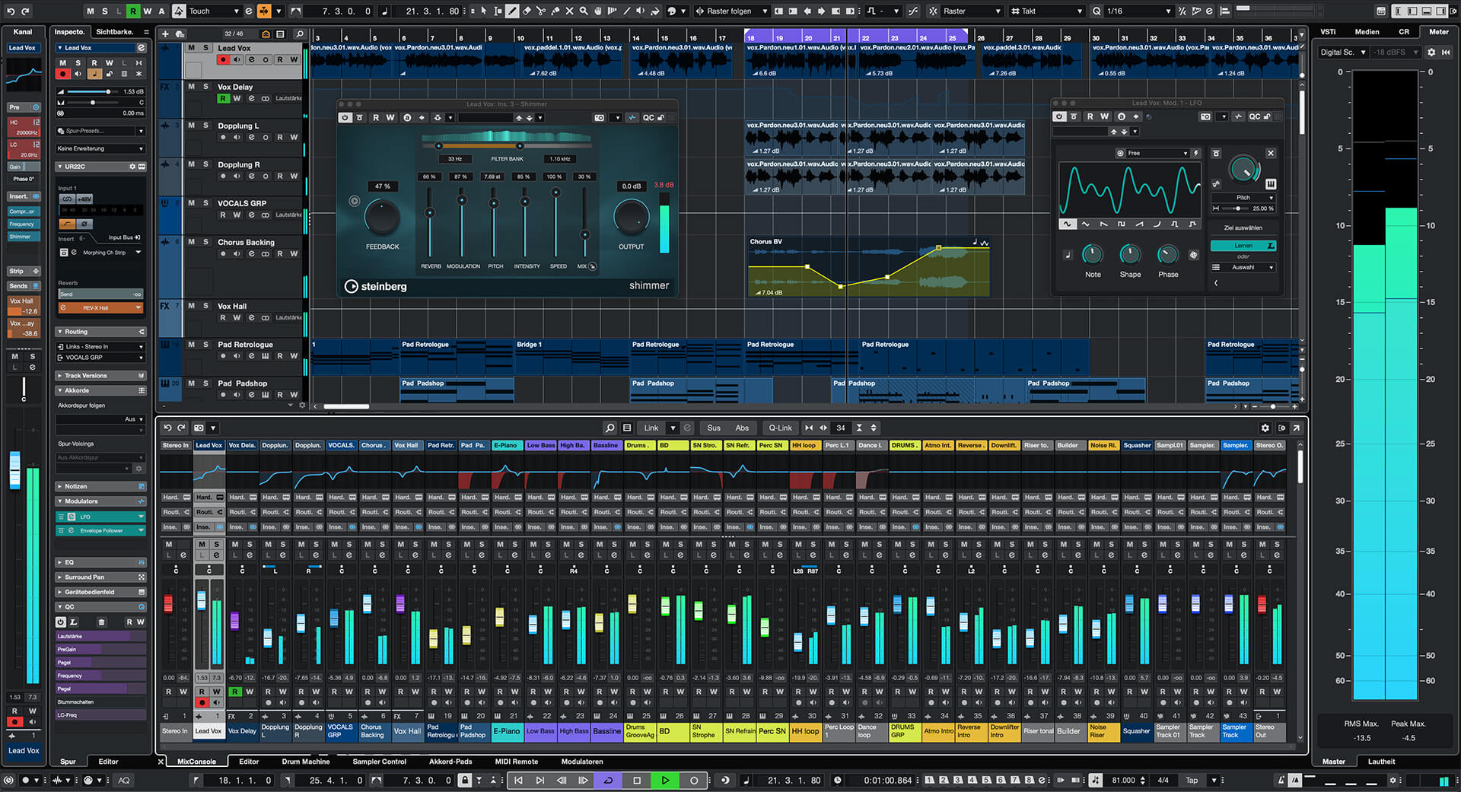Select the sine waveform shape in LFO
This screenshot has width=1461, height=792.
pos(1067,224)
